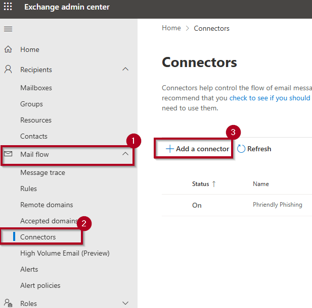This screenshot has height=308, width=312.
Task: Collapse the Recipients section chevron
Action: point(125,70)
